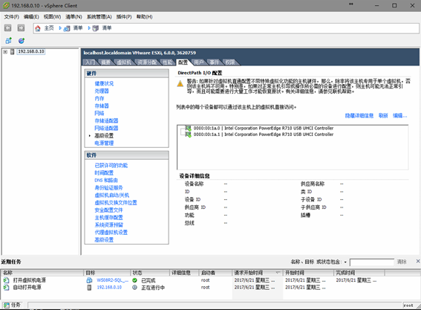
Task: Click the 状态 column header
Action: tap(150, 273)
